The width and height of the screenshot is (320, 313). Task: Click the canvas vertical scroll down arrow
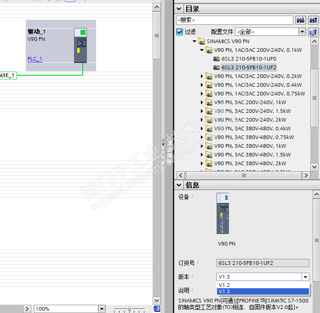point(157,300)
